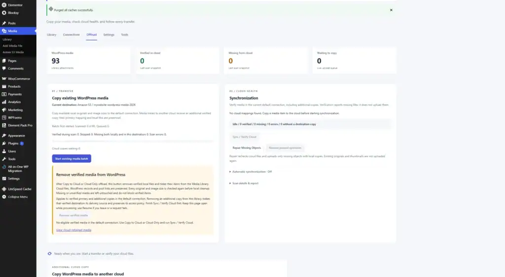The width and height of the screenshot is (505, 277).
Task: Open Add Media File submenu
Action: tap(12, 46)
